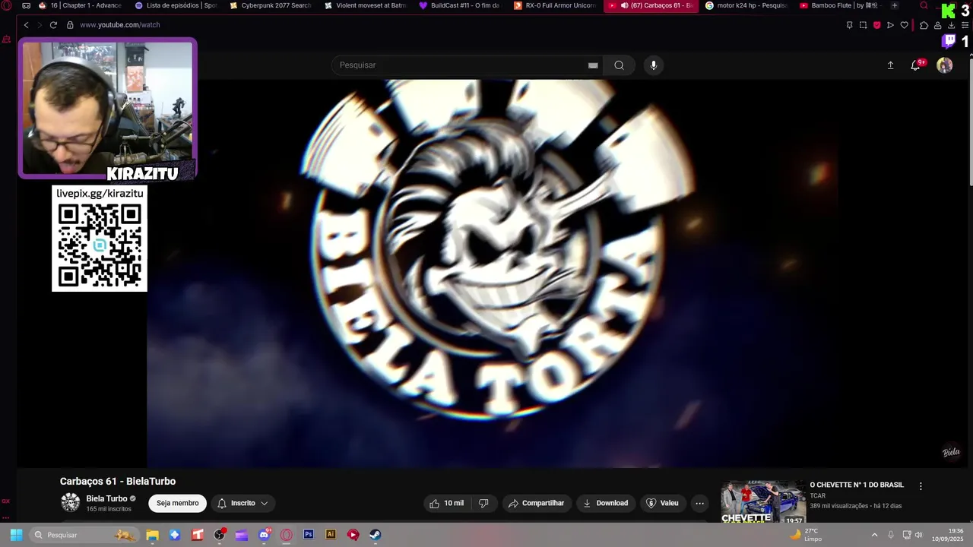The height and width of the screenshot is (547, 973).
Task: Open Windows Start menu
Action: coord(16,535)
